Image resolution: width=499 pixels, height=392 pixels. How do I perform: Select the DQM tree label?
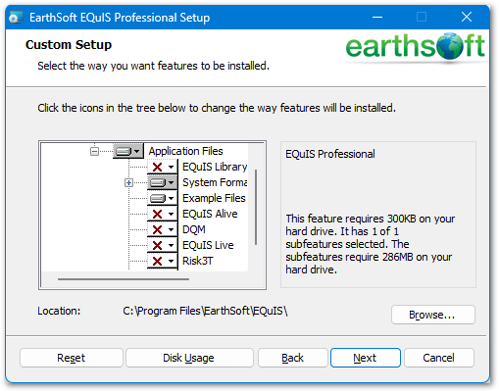click(194, 229)
